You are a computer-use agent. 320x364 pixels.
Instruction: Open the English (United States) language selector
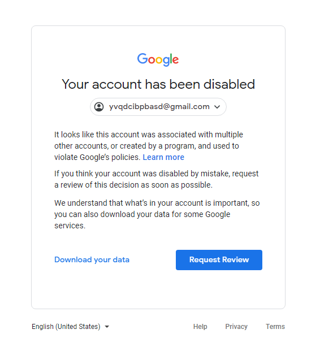pyautogui.click(x=70, y=326)
